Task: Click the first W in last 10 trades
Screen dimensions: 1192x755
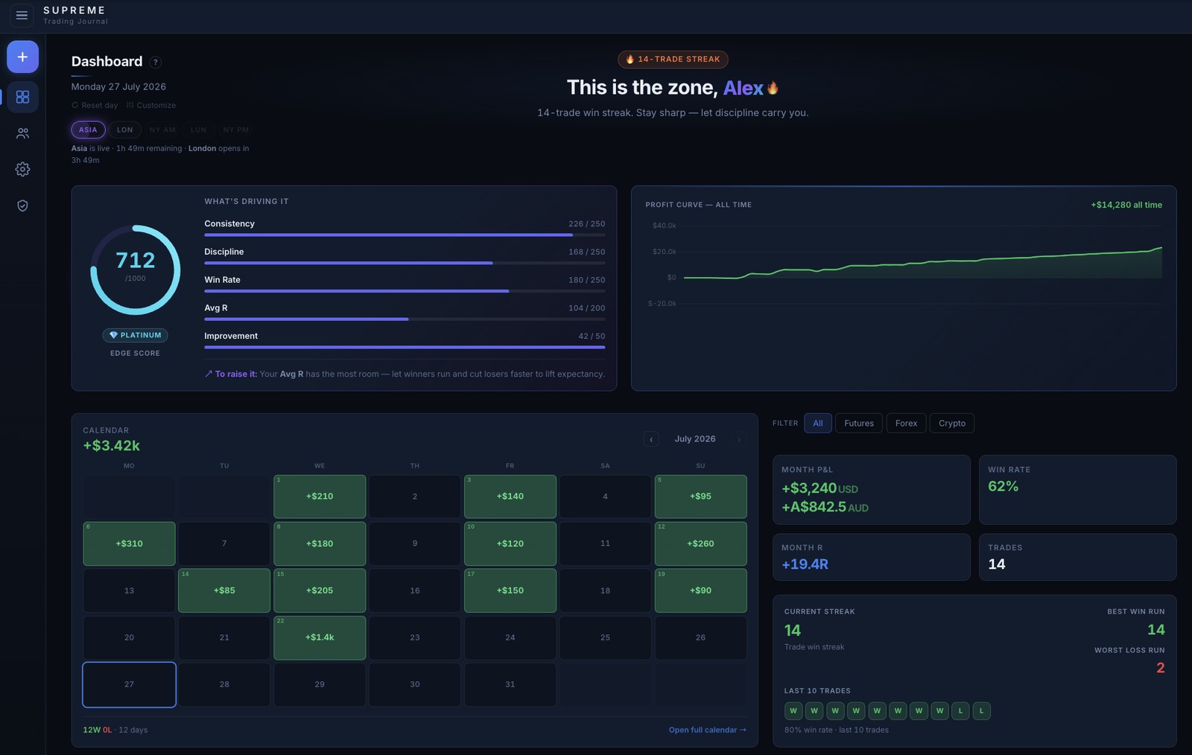Action: tap(793, 711)
